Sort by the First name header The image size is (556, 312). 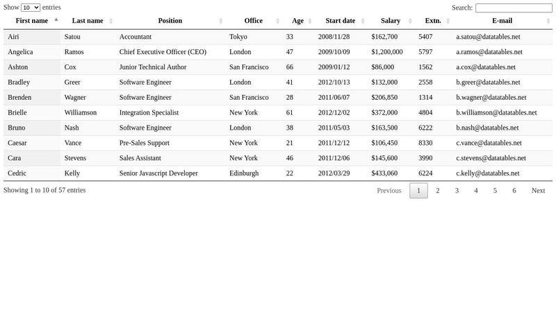tap(32, 21)
